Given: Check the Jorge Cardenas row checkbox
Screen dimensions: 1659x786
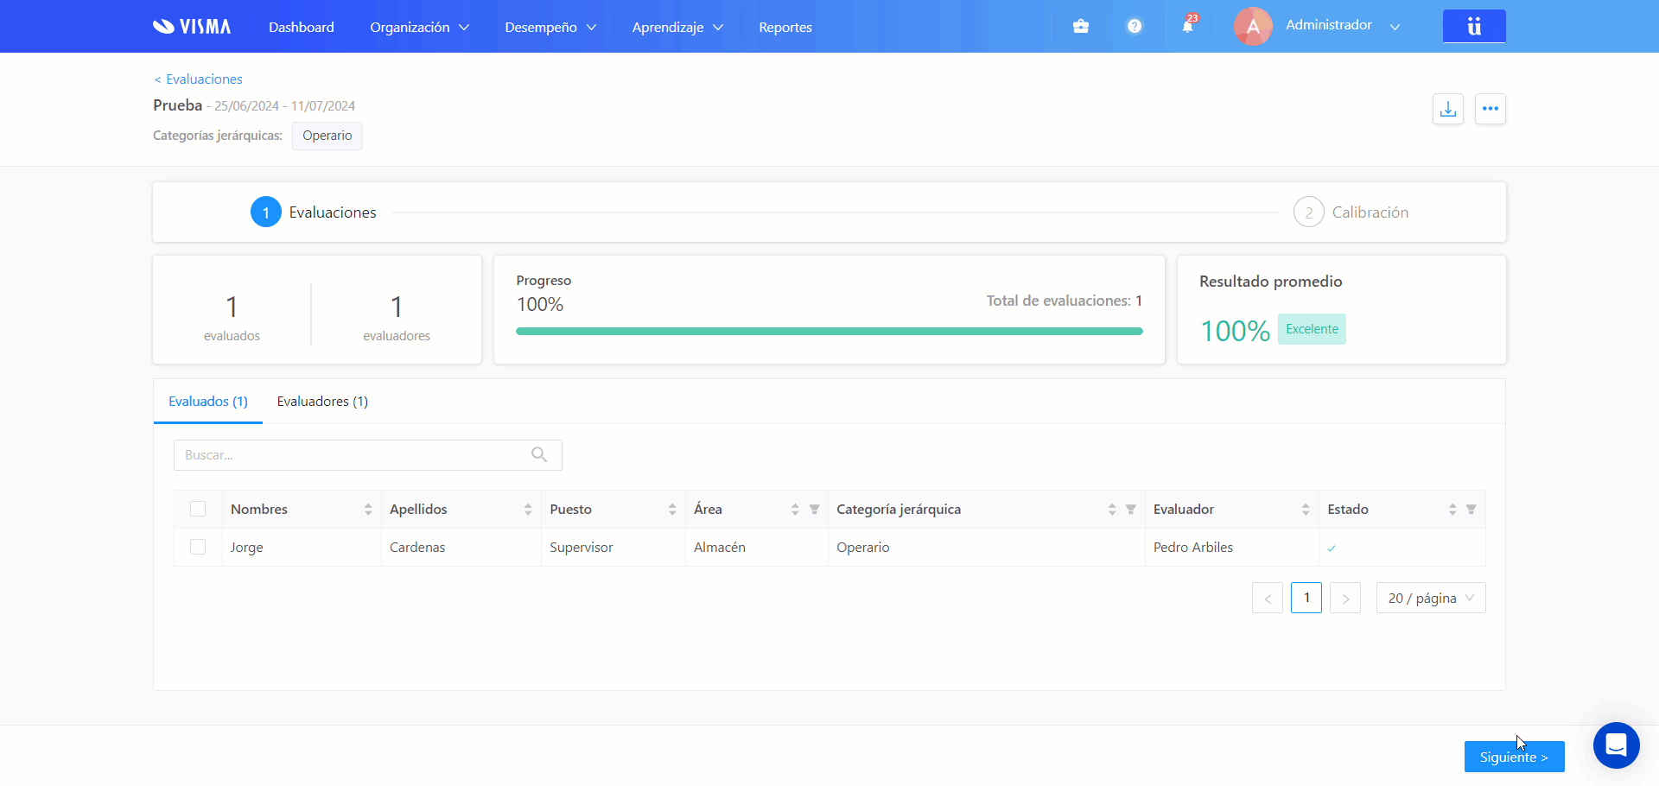Looking at the screenshot, I should [198, 547].
